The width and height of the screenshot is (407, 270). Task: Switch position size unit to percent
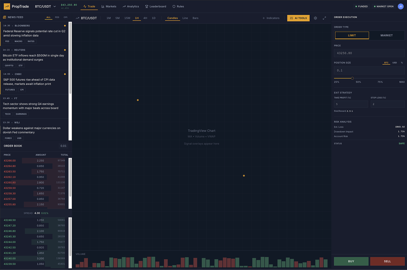coord(402,63)
